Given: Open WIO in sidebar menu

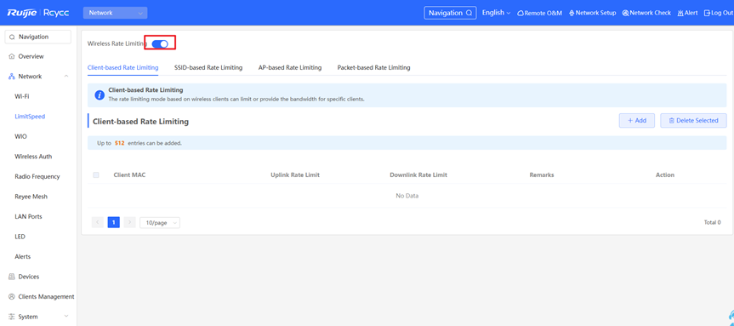Looking at the screenshot, I should (x=20, y=137).
